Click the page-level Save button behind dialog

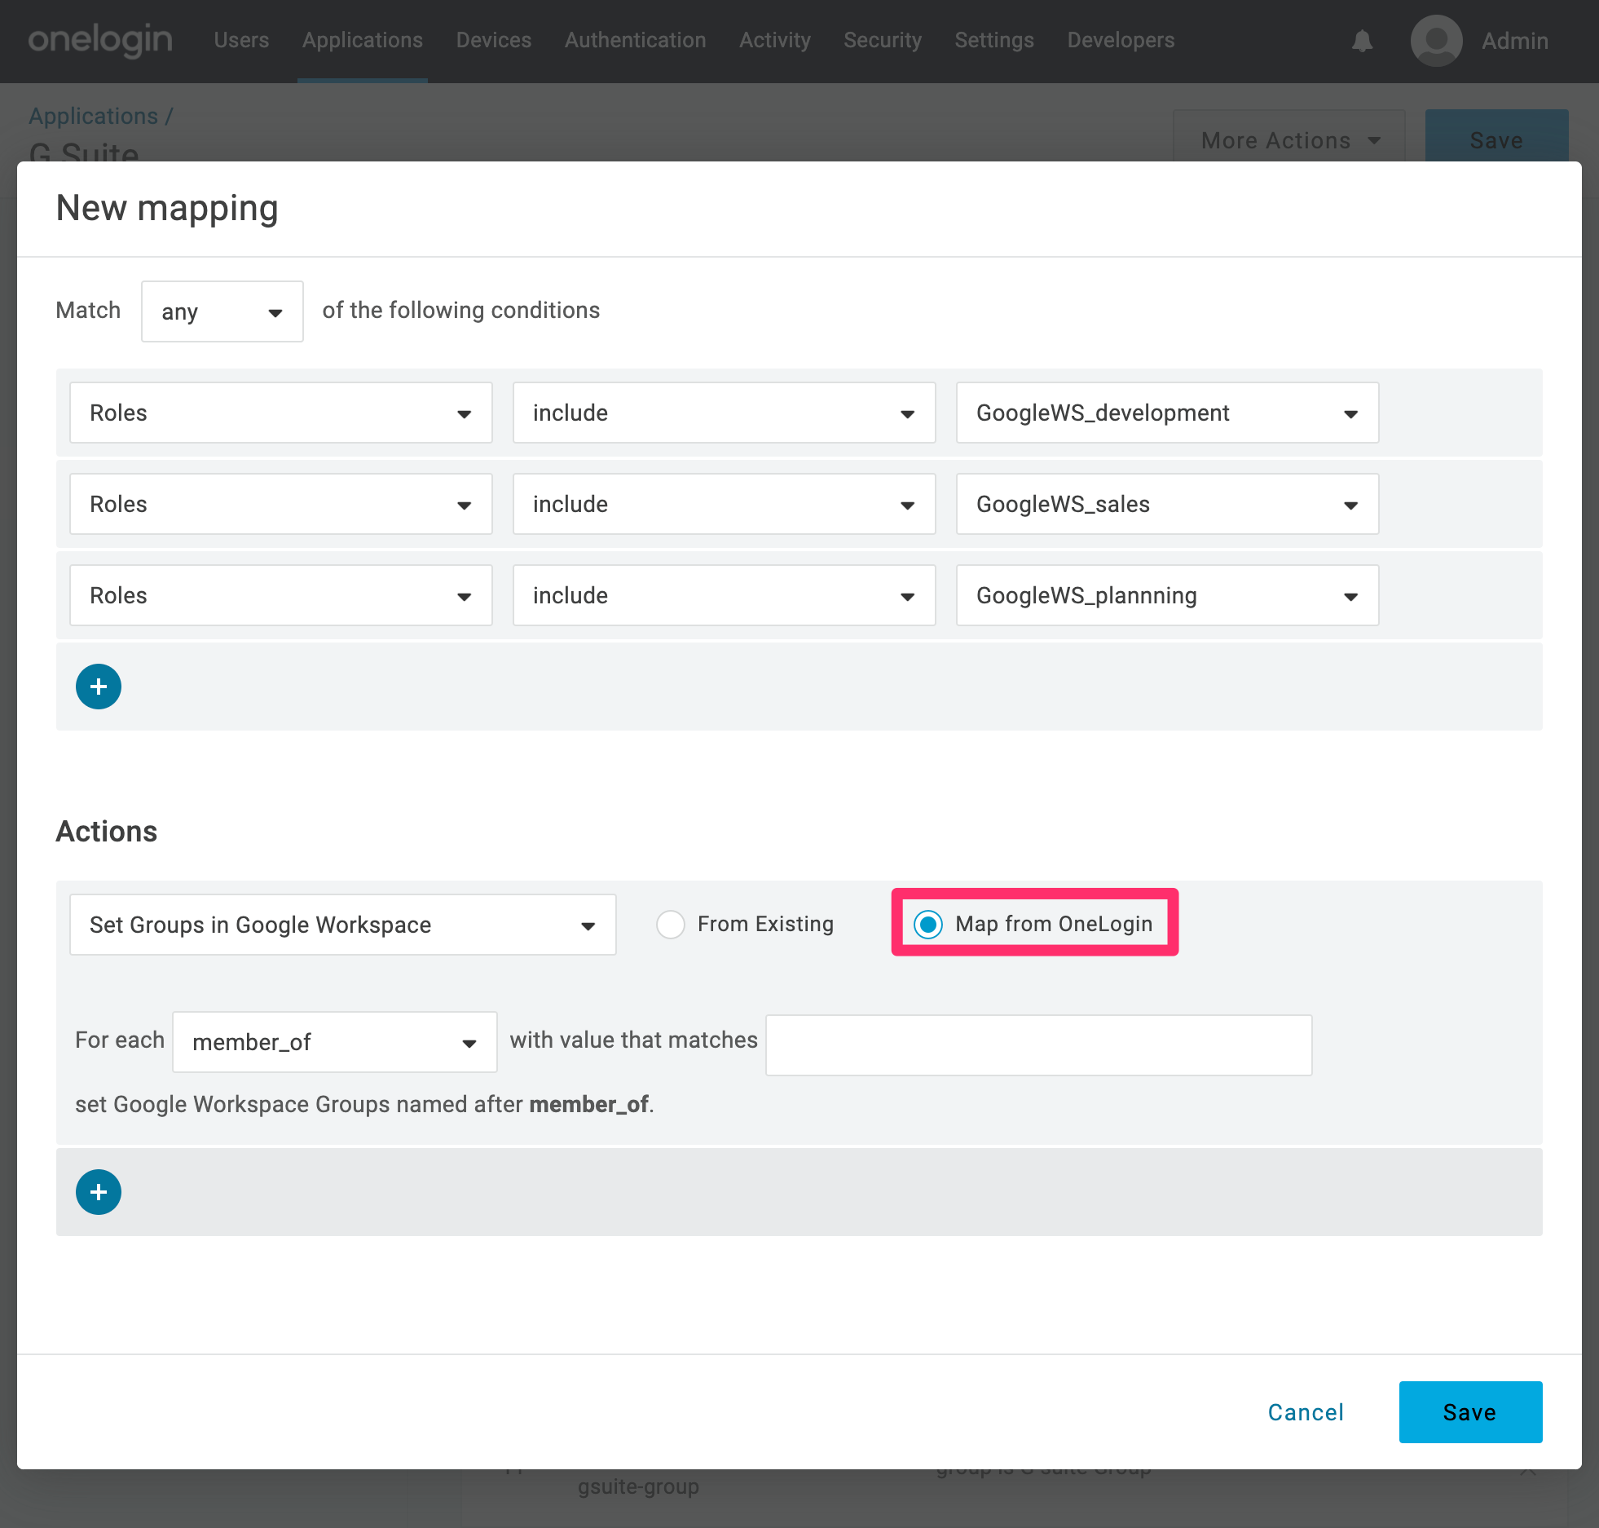pyautogui.click(x=1496, y=137)
